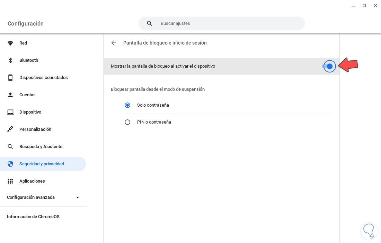Image resolution: width=381 pixels, height=243 pixels.
Task: Toggle lock screen on wake switch
Action: 329,66
